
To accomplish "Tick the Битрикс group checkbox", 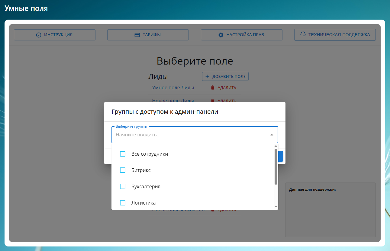I will [x=123, y=170].
